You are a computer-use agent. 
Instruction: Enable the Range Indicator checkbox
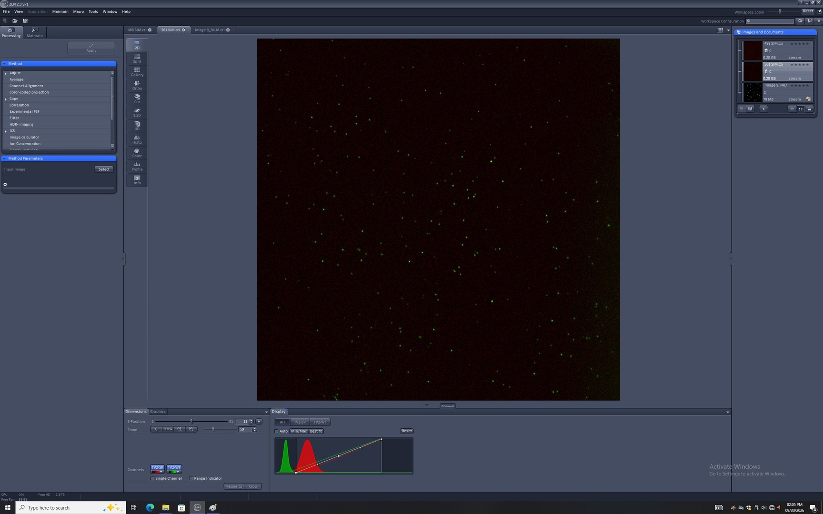click(x=191, y=479)
